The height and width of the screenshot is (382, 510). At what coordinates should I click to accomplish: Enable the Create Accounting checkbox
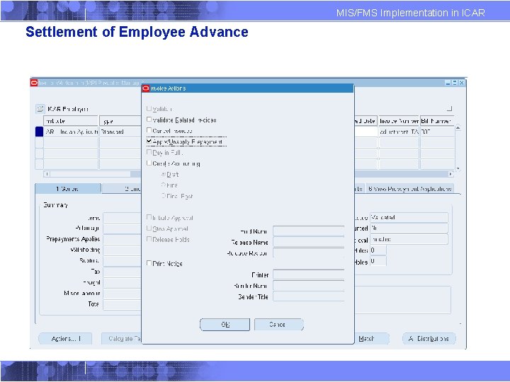pyautogui.click(x=149, y=163)
